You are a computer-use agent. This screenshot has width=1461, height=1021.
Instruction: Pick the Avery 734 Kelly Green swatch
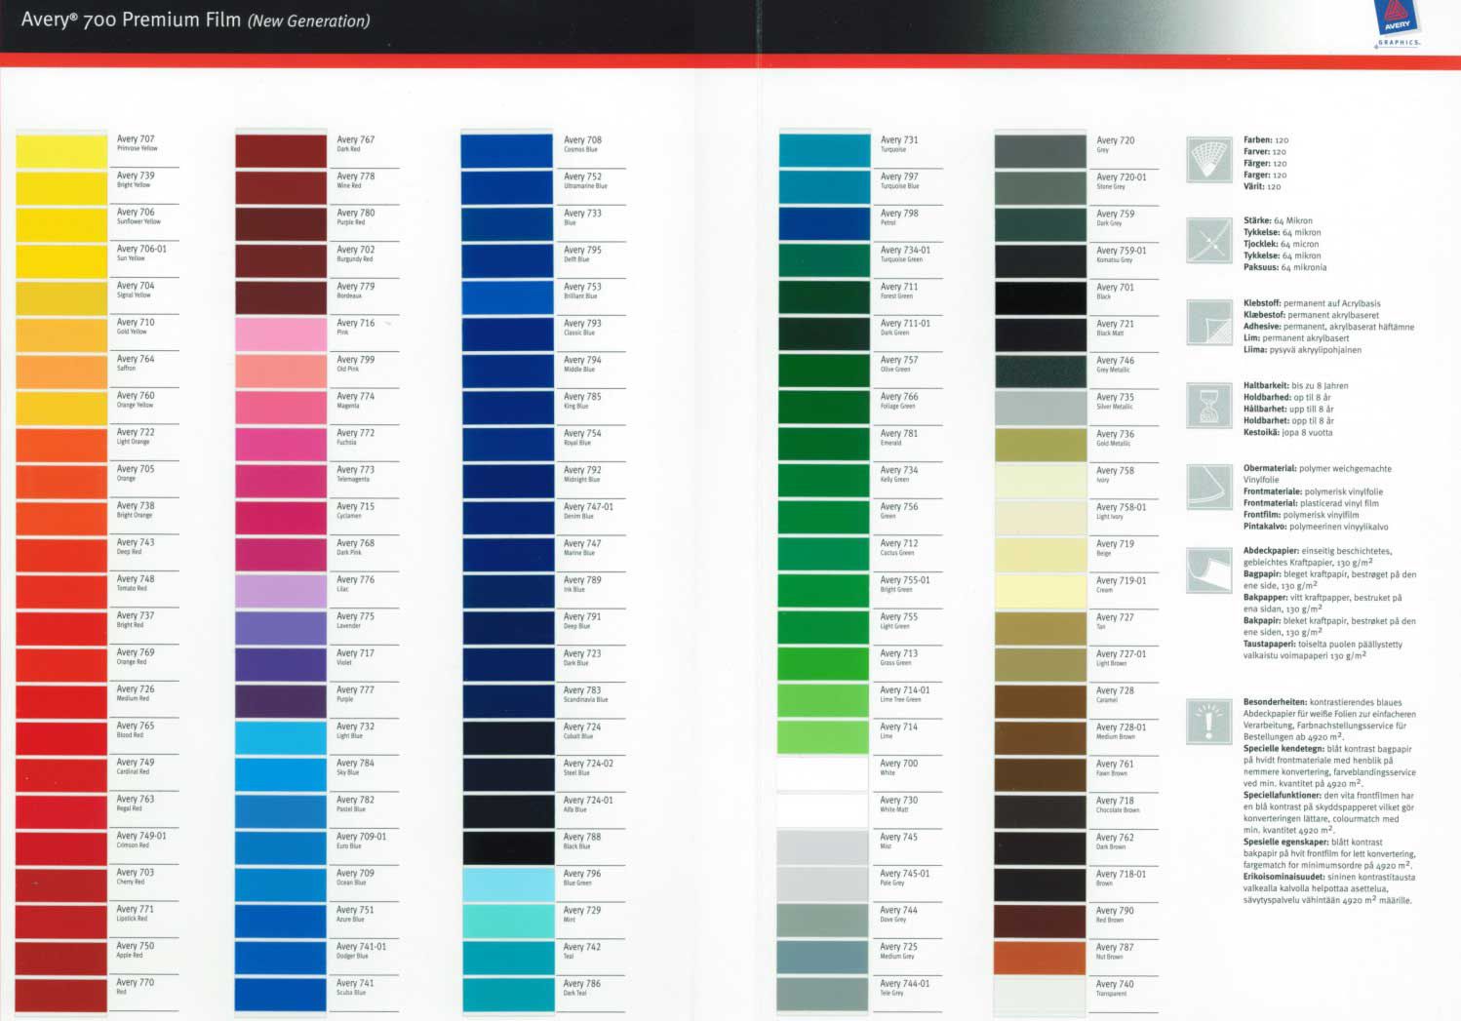click(x=824, y=482)
